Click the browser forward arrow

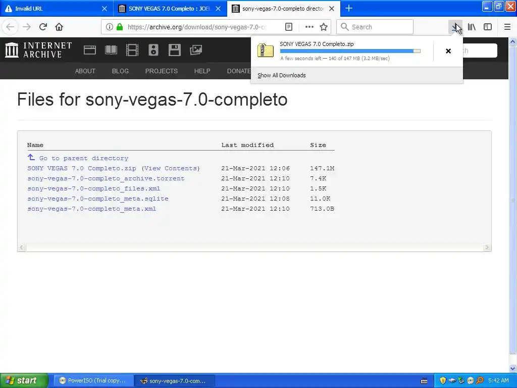[x=27, y=27]
